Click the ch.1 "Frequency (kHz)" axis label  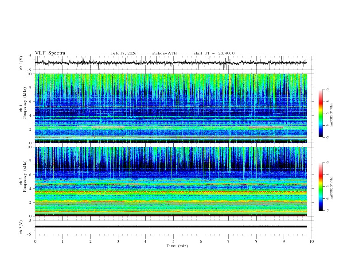[x=25, y=103]
